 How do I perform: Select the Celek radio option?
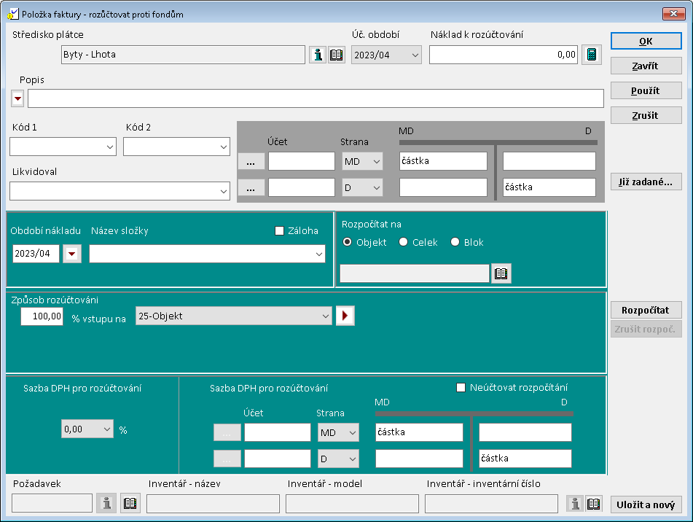pos(404,243)
